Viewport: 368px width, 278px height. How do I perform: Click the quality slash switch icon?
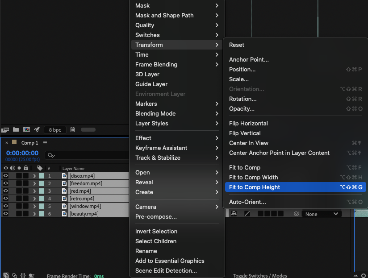coord(247,214)
